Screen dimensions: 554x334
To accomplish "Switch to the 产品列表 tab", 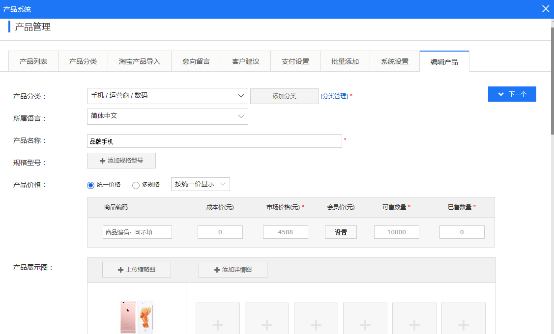I will click(x=33, y=60).
